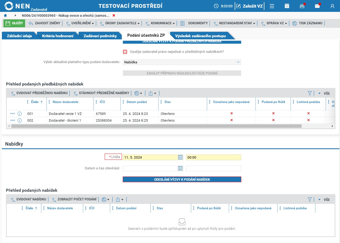This screenshot has height=243, width=340.
Task: Click the Lhůta time input field
Action: (x=213, y=157)
